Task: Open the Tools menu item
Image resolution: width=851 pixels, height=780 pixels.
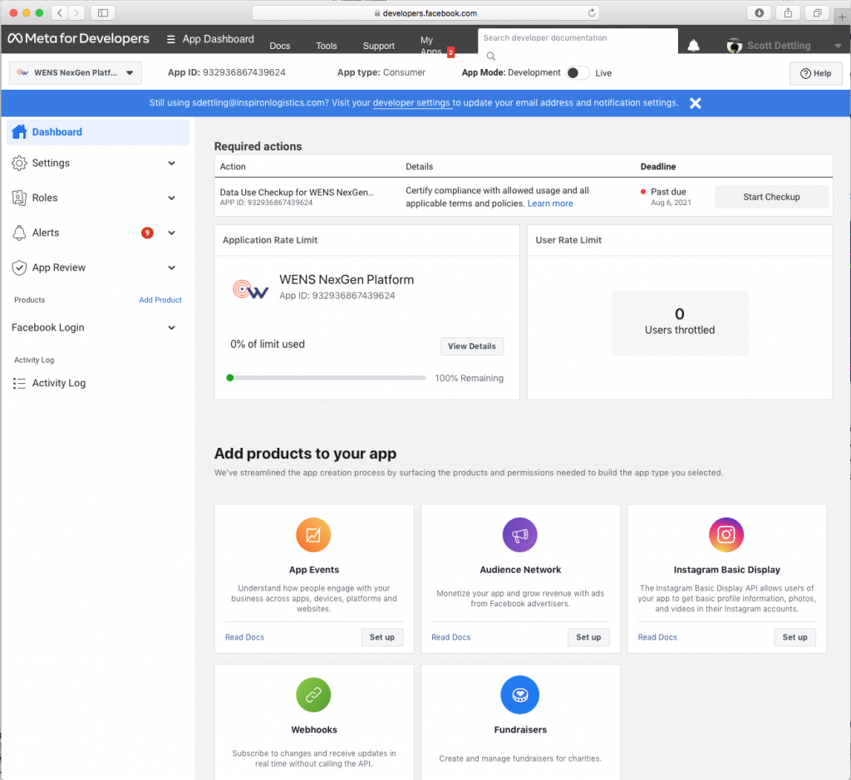Action: [x=327, y=46]
